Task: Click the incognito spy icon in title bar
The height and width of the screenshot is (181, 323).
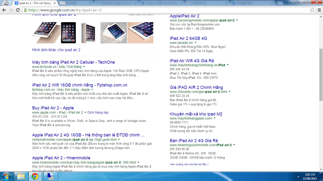Action: coord(5,3)
